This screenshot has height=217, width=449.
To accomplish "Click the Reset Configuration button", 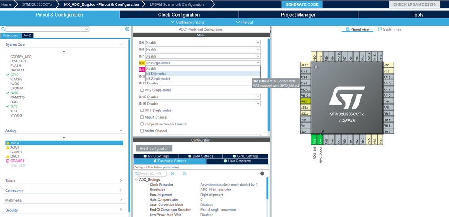I will pos(154,148).
